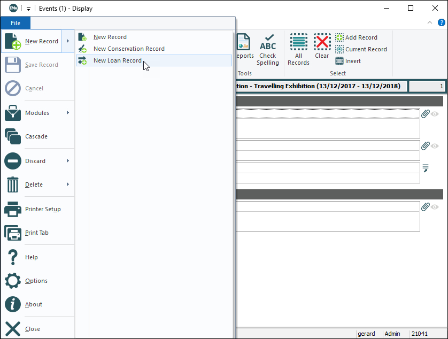Screen dimensions: 448x339
Task: Click the About info icon
Action: click(13, 304)
